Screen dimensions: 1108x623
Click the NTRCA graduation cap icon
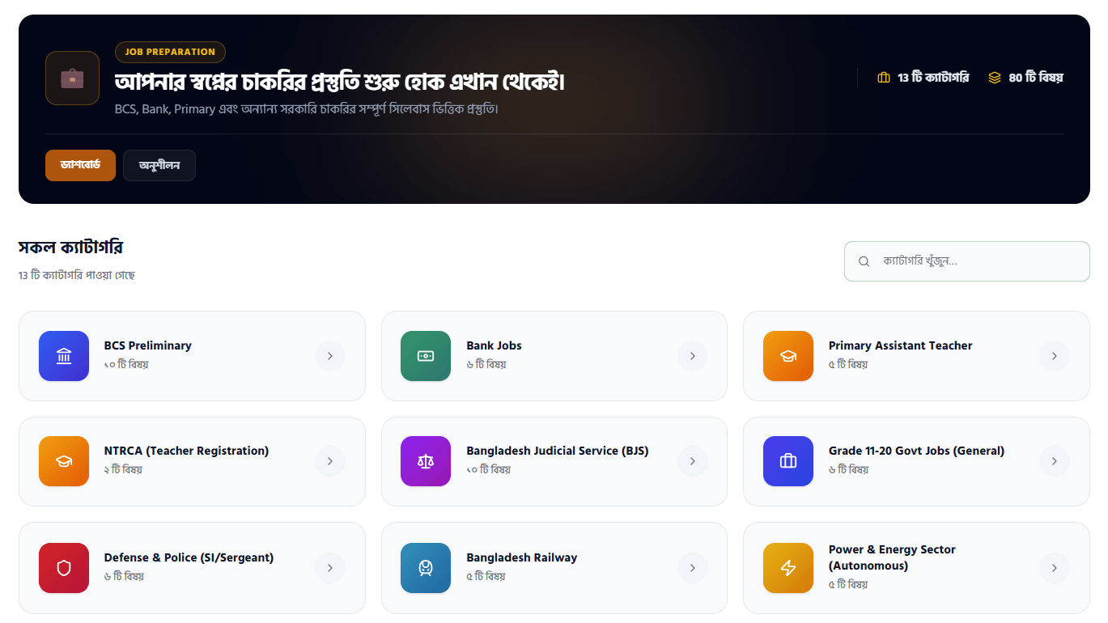click(x=64, y=461)
